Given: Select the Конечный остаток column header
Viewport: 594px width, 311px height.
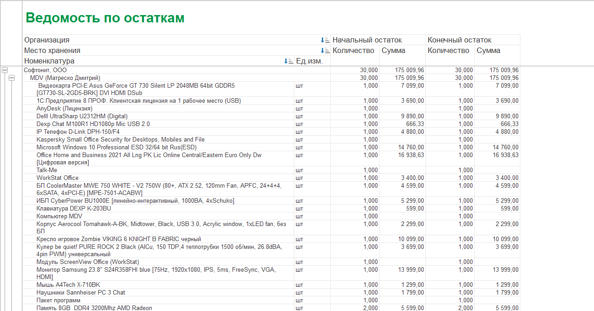Looking at the screenshot, I should (459, 40).
